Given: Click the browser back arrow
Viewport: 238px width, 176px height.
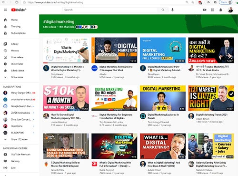Looking at the screenshot, I should (4, 2).
